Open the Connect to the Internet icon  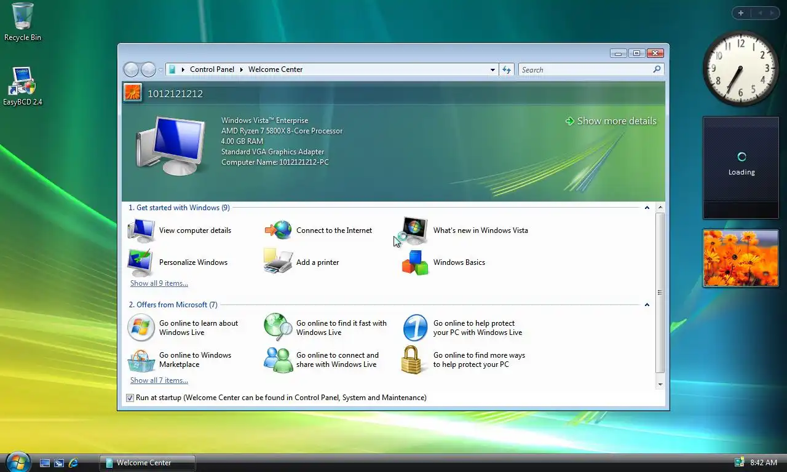click(x=279, y=230)
